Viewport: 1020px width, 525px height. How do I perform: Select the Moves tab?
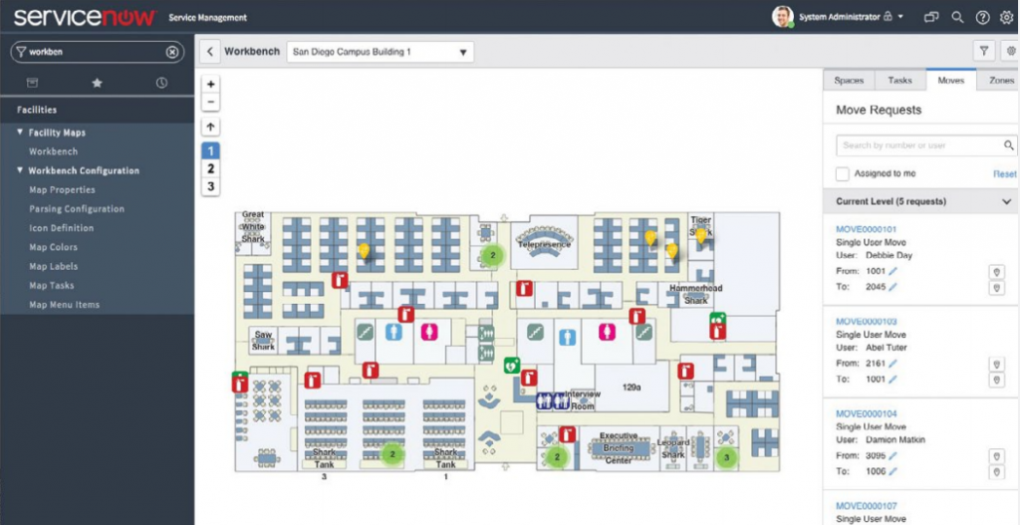(951, 80)
